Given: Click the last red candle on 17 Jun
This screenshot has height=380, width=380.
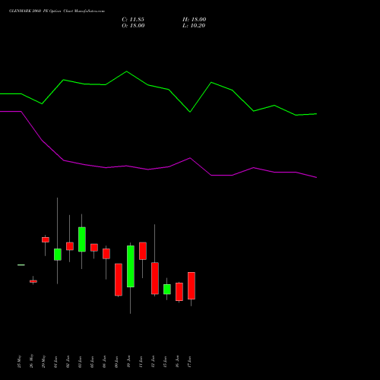Looking at the screenshot, I should click(192, 286).
